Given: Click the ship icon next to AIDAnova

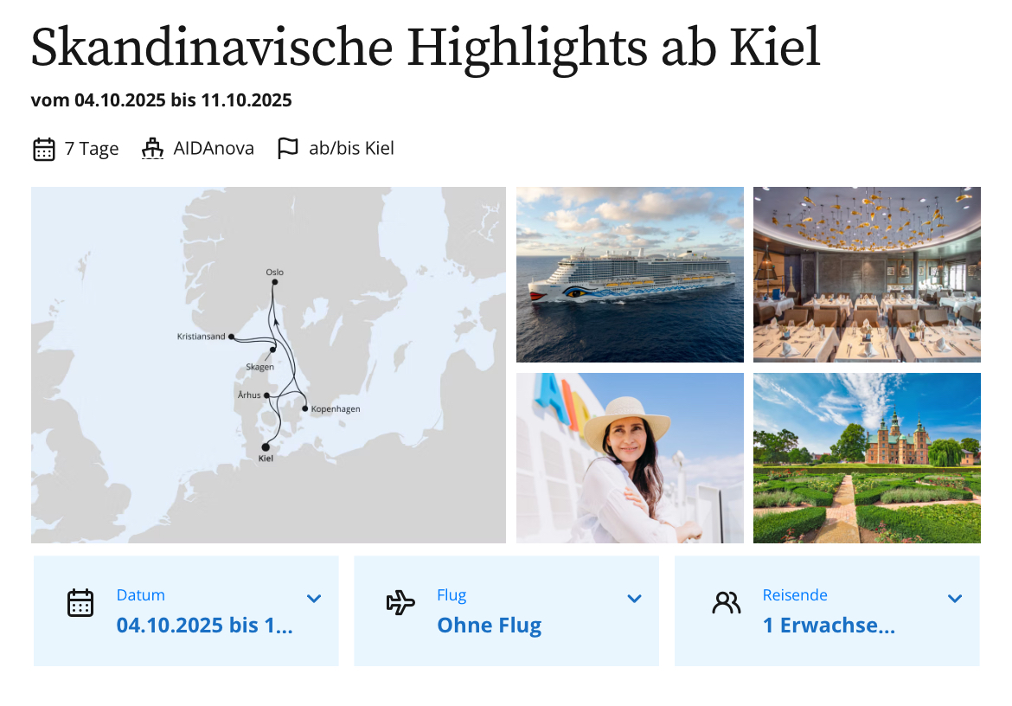Looking at the screenshot, I should [x=152, y=149].
